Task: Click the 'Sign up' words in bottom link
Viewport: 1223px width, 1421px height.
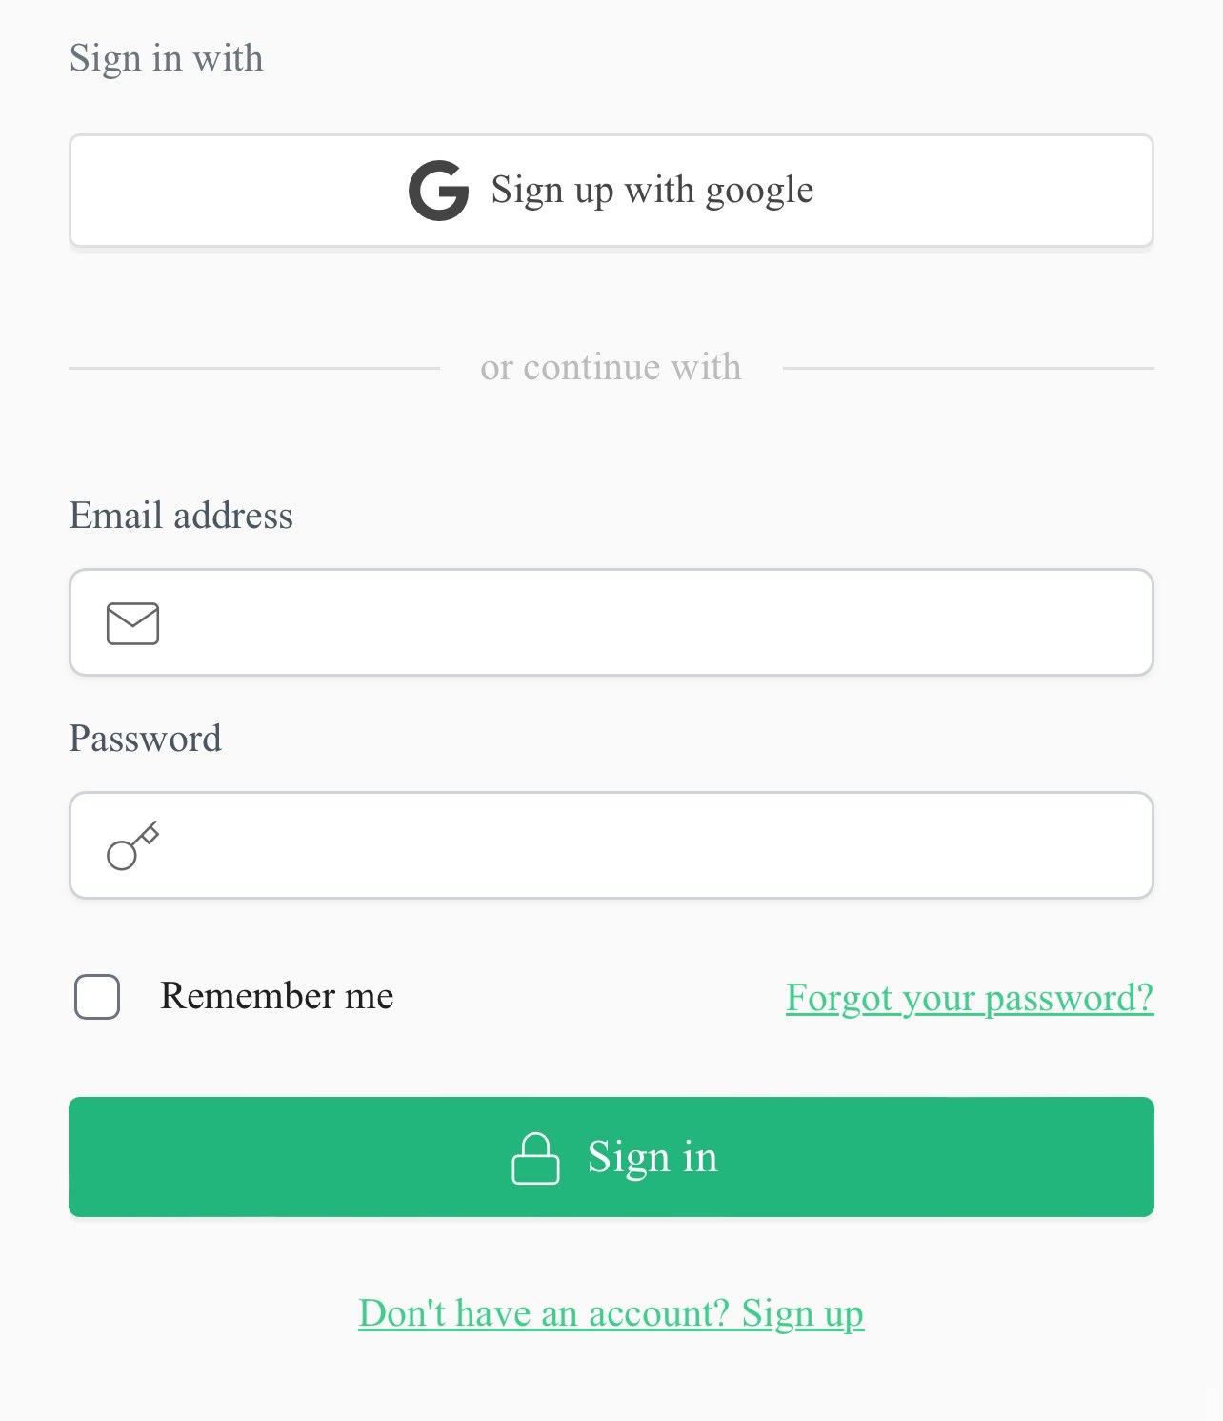Action: coord(802,1313)
